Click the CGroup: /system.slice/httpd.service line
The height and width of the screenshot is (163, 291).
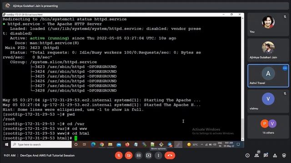[x=54, y=62]
